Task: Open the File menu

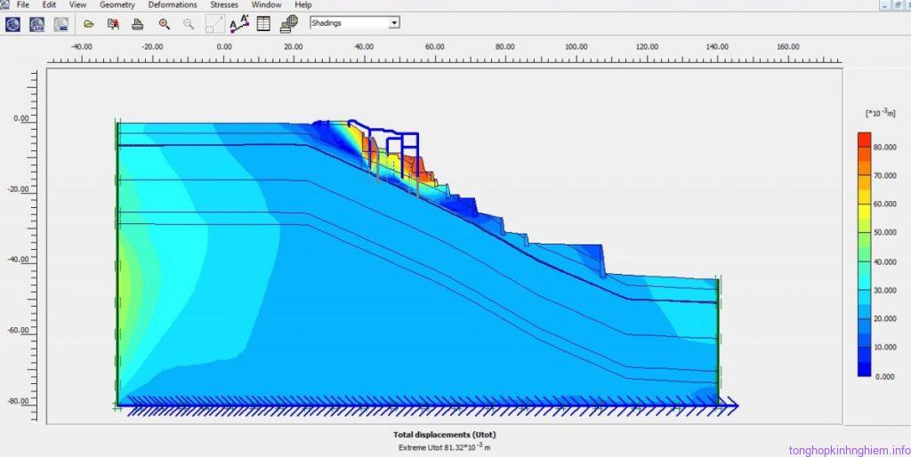Action: 22,5
